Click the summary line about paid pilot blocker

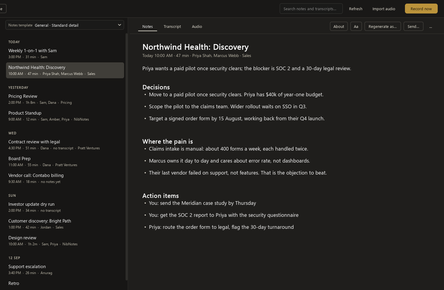coord(247,68)
